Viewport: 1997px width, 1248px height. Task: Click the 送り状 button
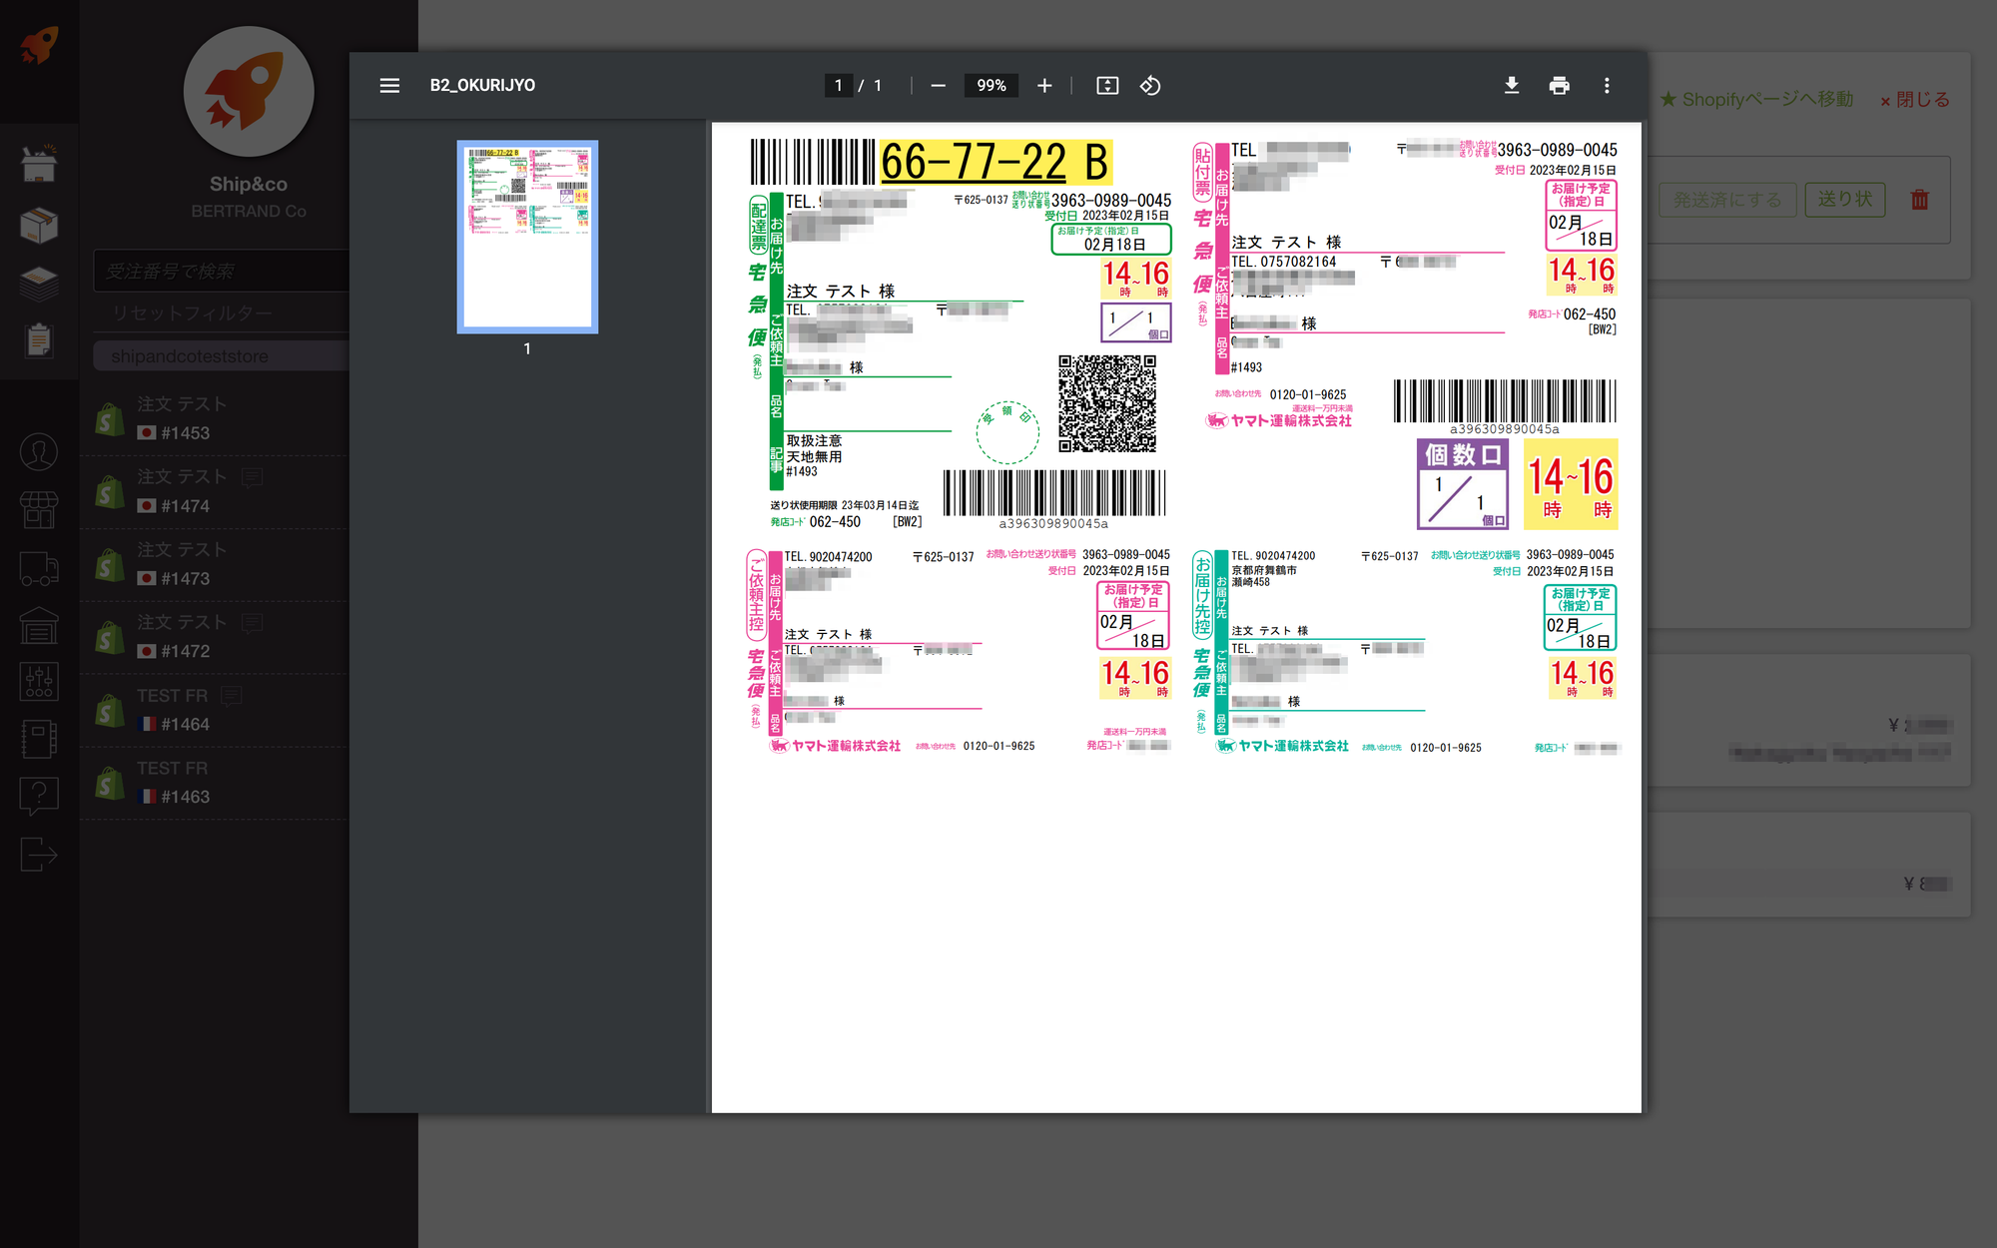[1844, 200]
